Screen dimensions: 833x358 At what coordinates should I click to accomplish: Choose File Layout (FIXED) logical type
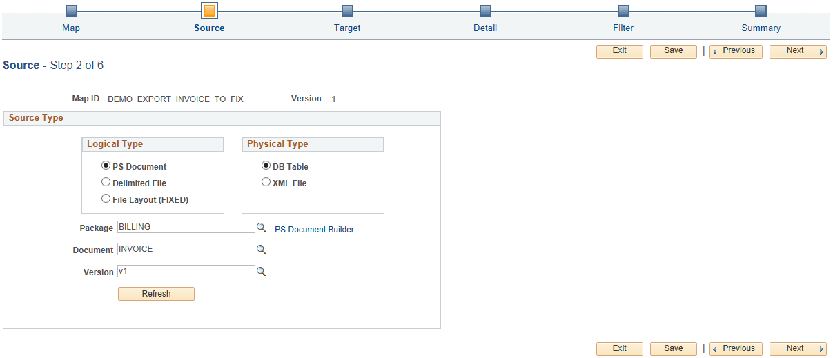(106, 199)
